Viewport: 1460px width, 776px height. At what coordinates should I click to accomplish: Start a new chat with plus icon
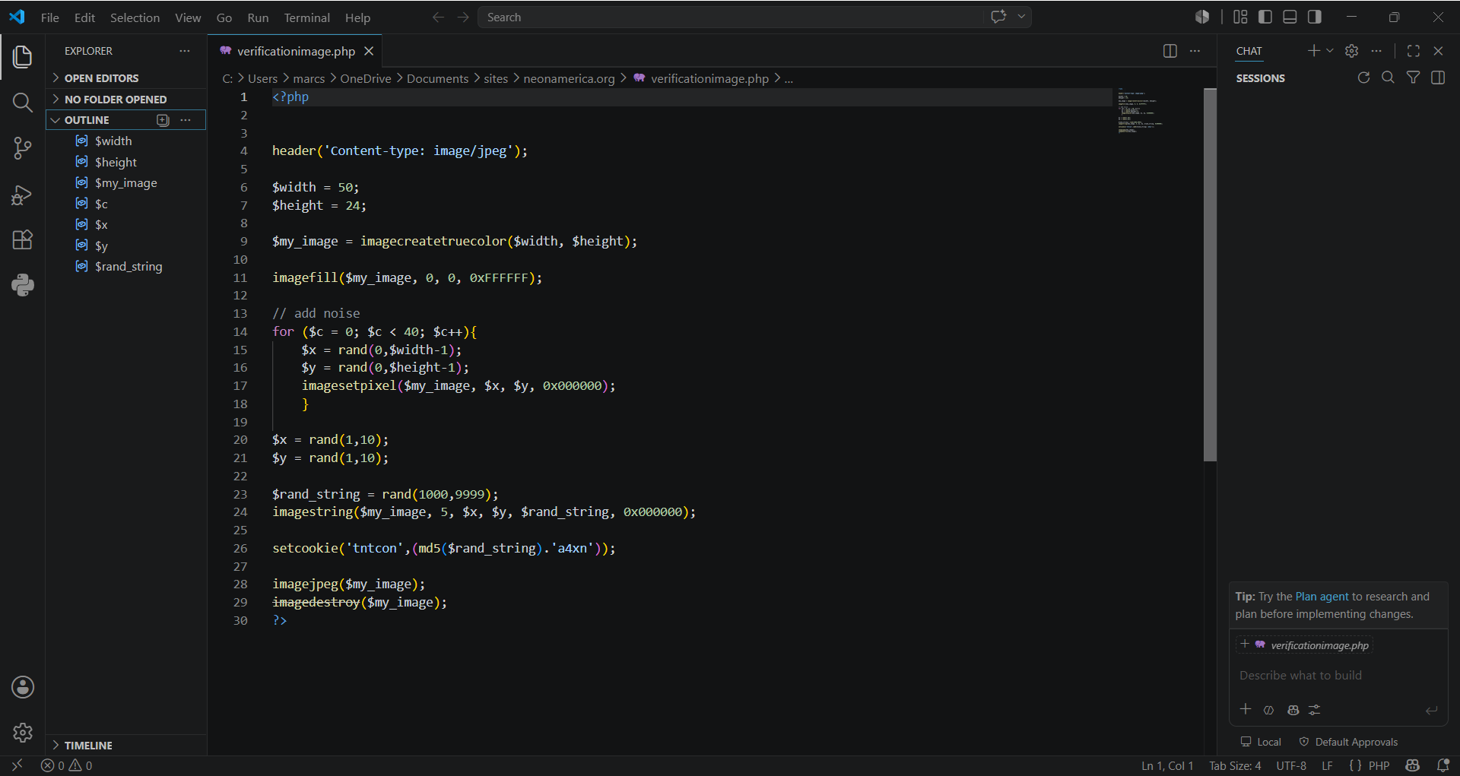[1313, 50]
